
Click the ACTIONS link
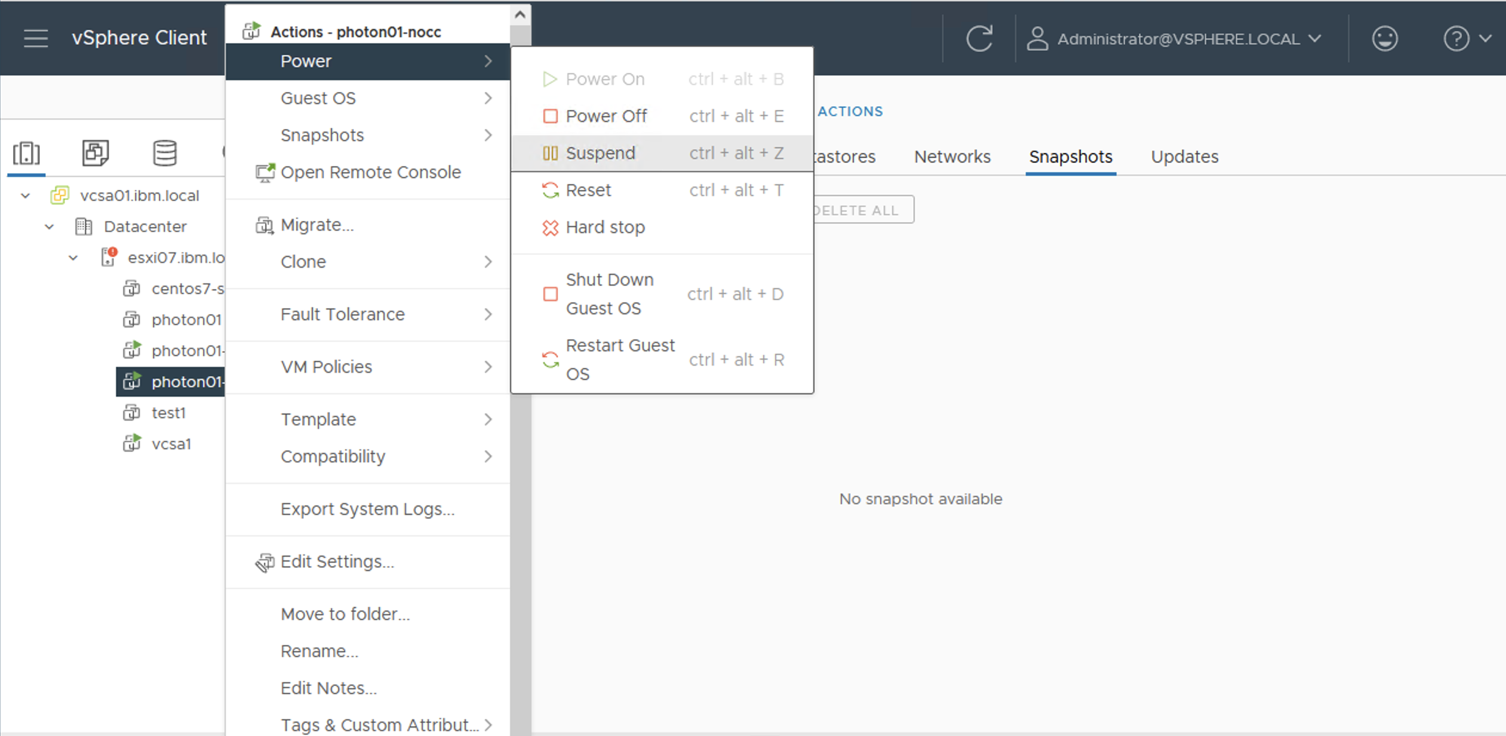(850, 111)
